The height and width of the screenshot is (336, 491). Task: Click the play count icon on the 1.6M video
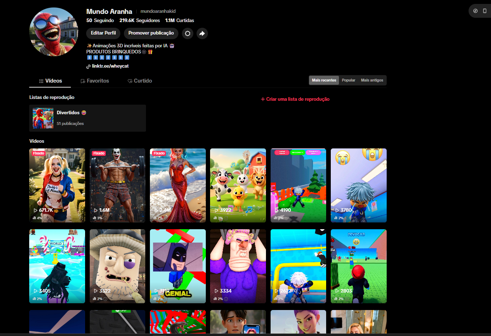pyautogui.click(x=96, y=210)
